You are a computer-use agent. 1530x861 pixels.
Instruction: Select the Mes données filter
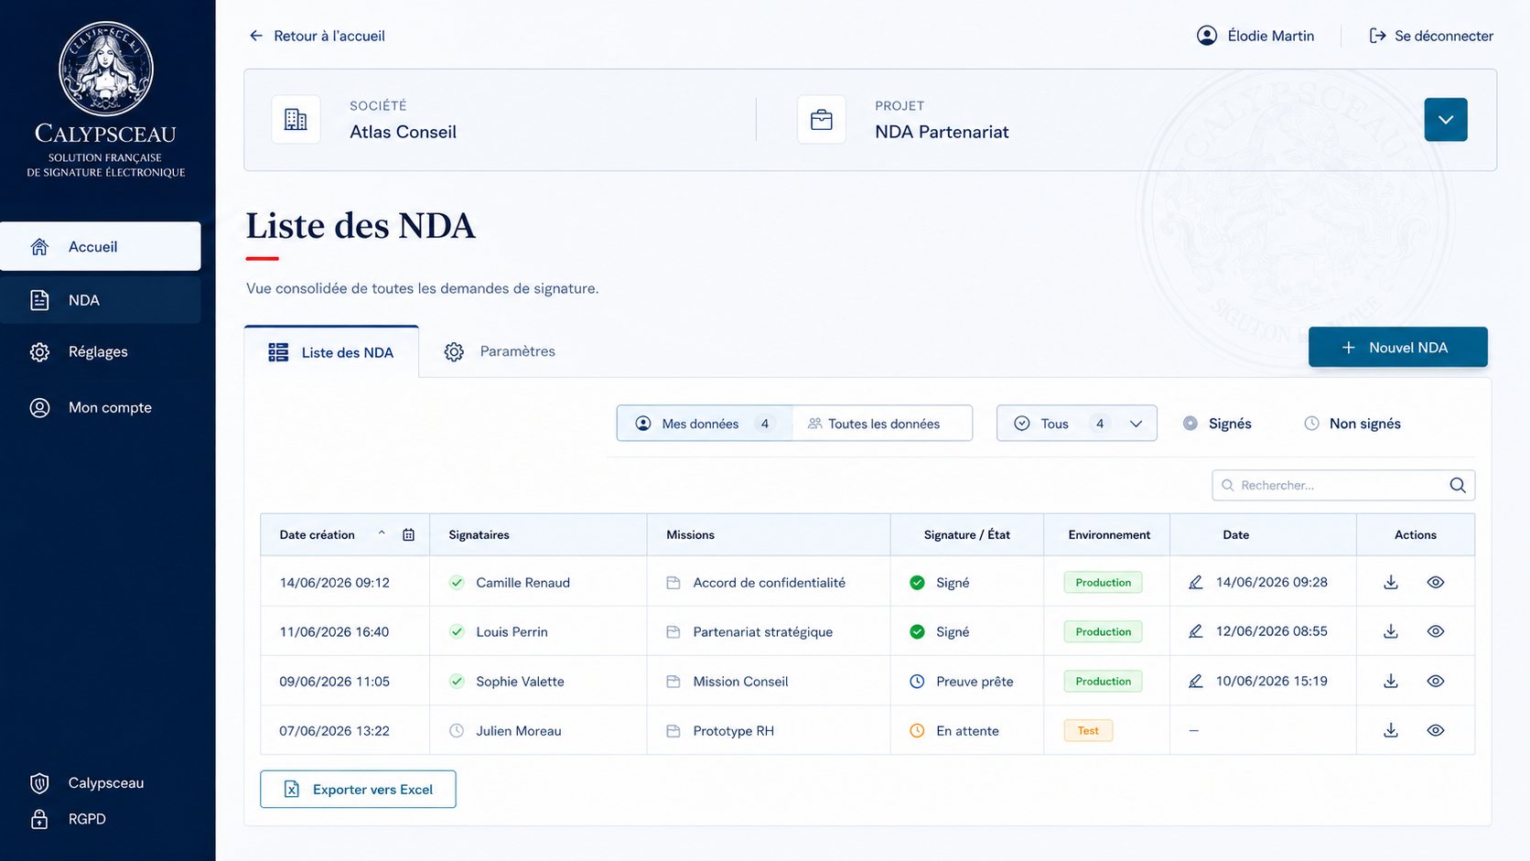tap(705, 424)
